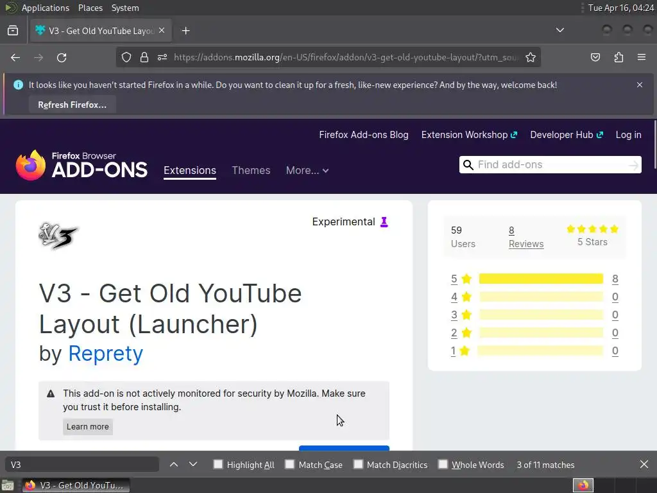Viewport: 657px width, 493px height.
Task: Expand the More... dropdown menu
Action: coord(307,170)
